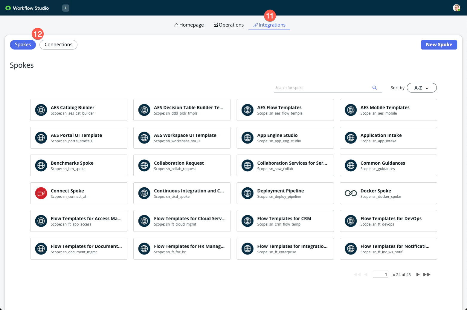
Task: Open Flow Templates for Cloud Serv... card
Action: click(x=182, y=221)
